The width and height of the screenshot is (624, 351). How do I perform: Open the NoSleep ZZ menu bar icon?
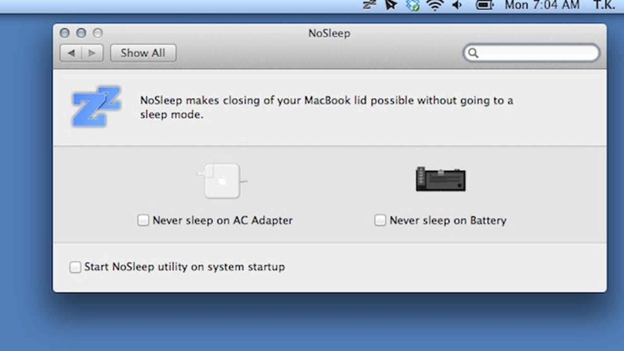(x=370, y=5)
